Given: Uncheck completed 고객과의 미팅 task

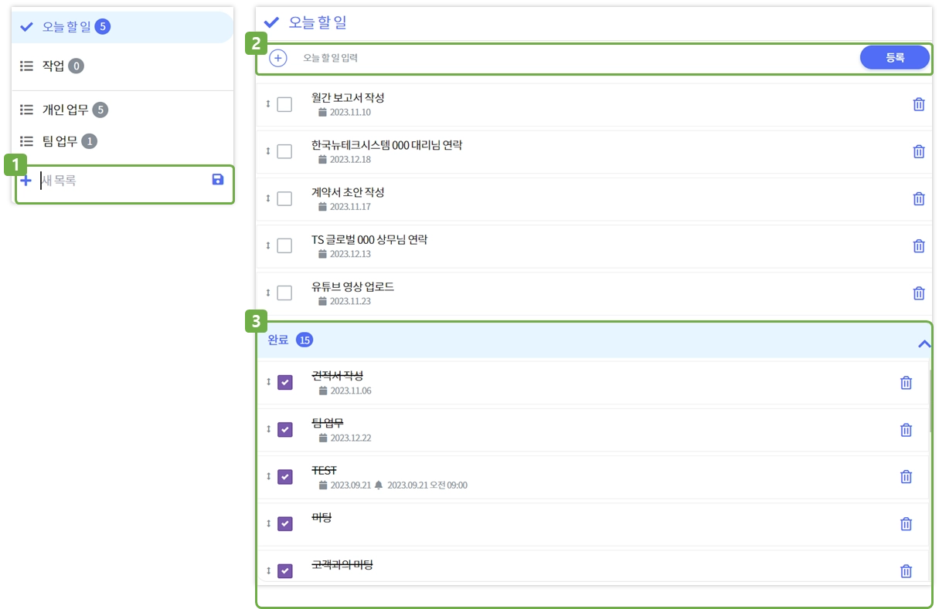Looking at the screenshot, I should pyautogui.click(x=285, y=570).
